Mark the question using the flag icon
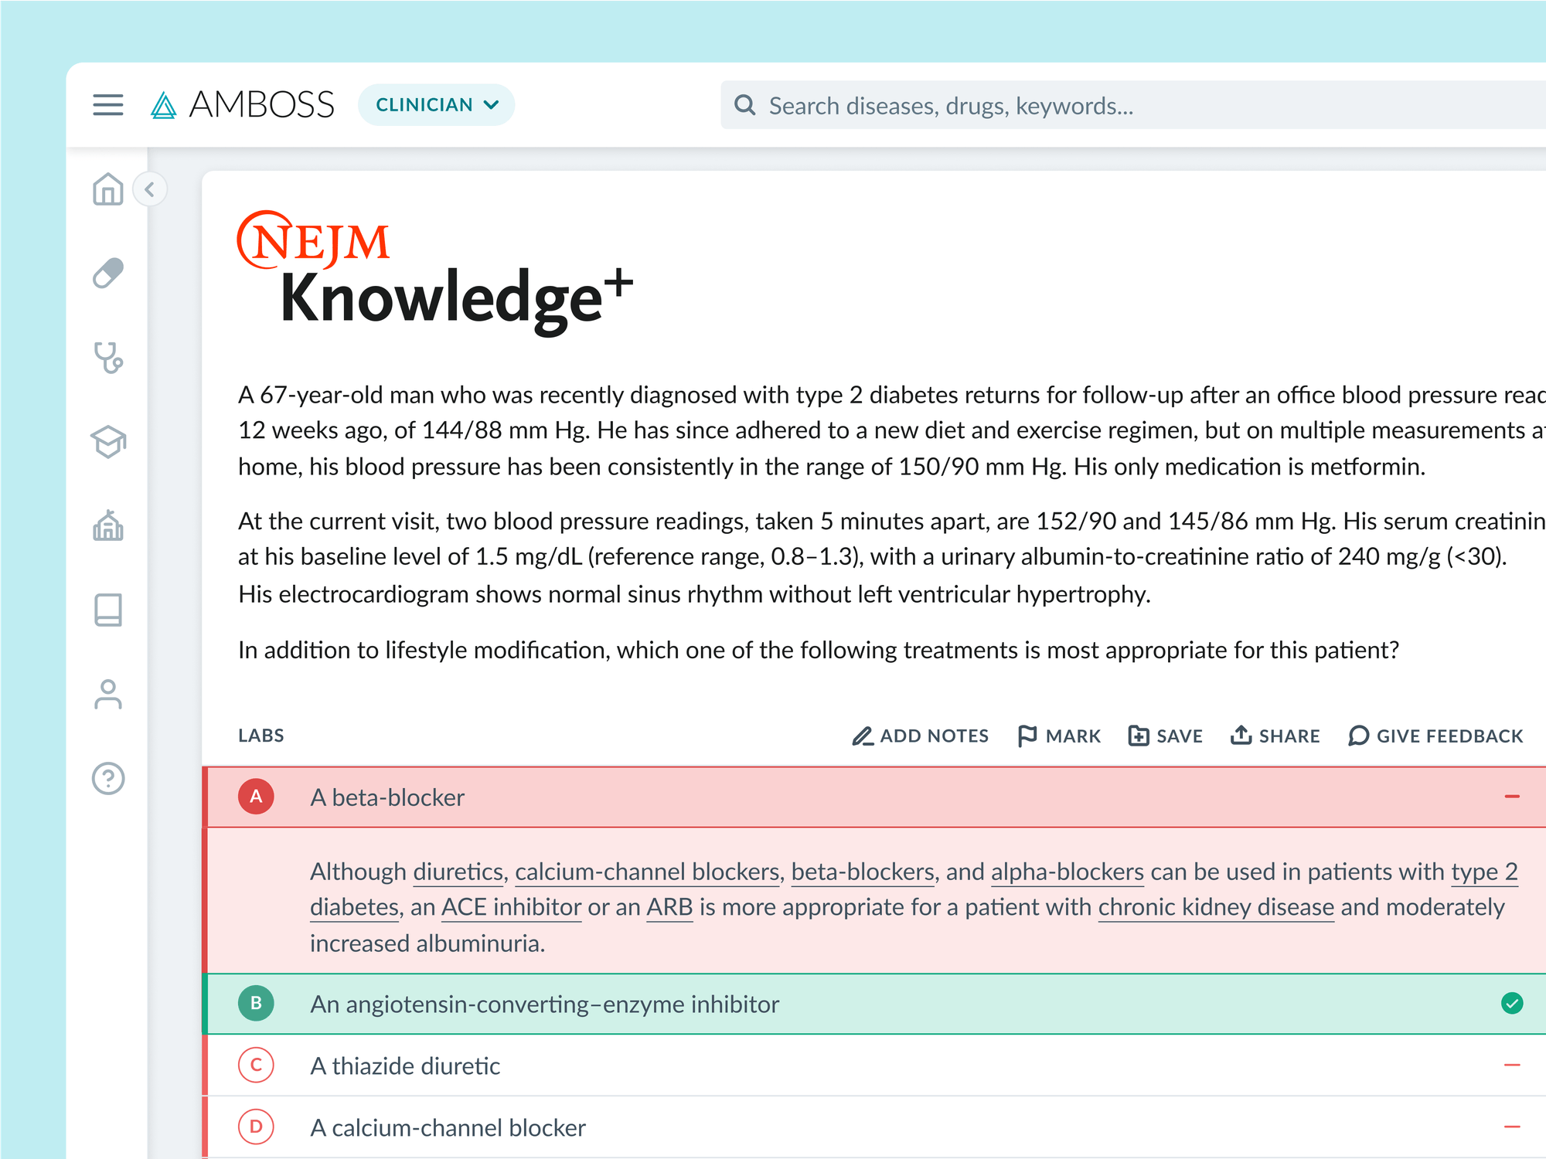Screen dimensions: 1546x1159 click(1058, 736)
